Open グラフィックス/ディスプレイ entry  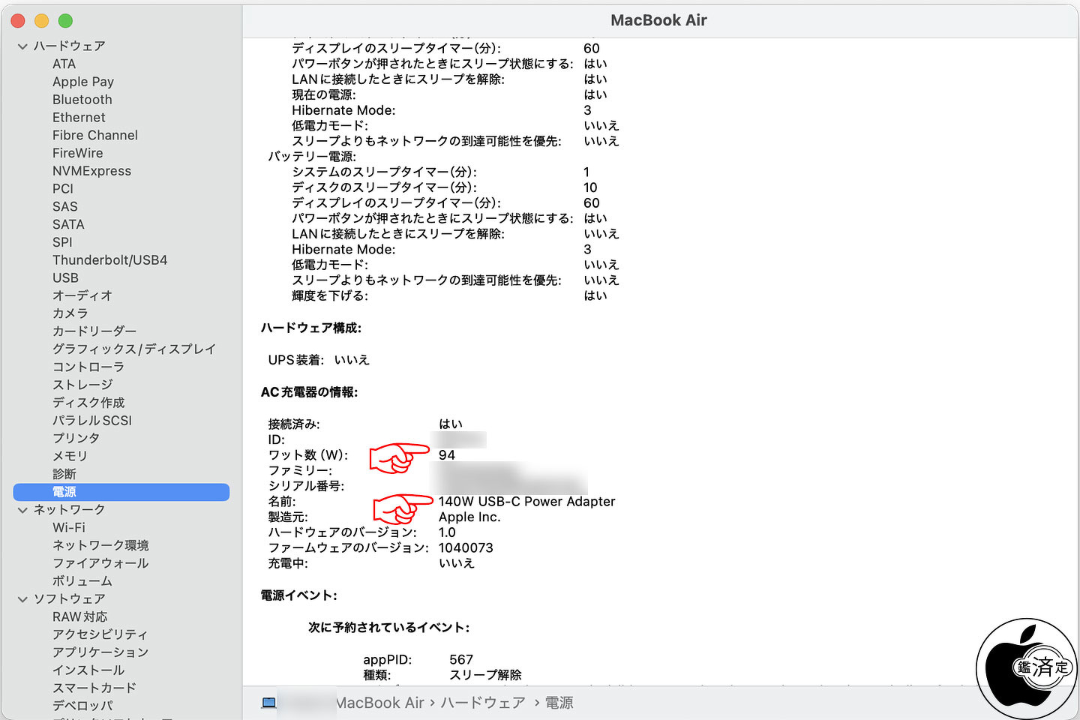click(x=133, y=349)
